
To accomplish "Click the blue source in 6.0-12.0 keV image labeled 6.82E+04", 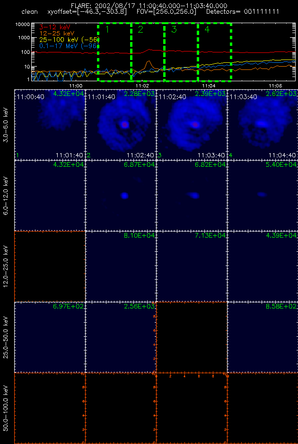I will (x=194, y=195).
